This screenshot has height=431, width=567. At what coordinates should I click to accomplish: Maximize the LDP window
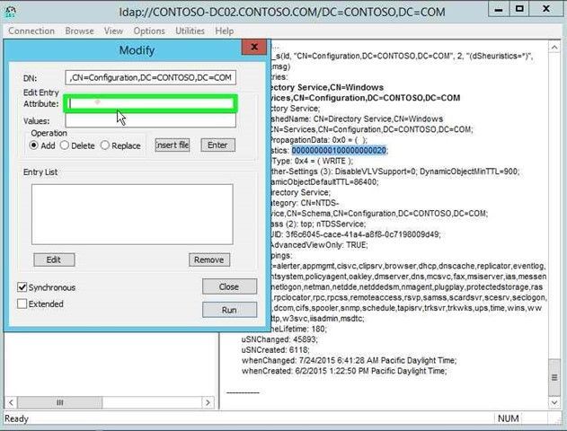[x=519, y=9]
